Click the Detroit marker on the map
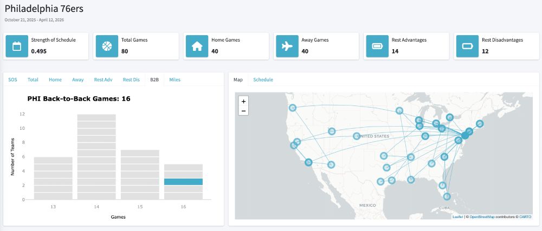542x231 pixels. point(436,123)
